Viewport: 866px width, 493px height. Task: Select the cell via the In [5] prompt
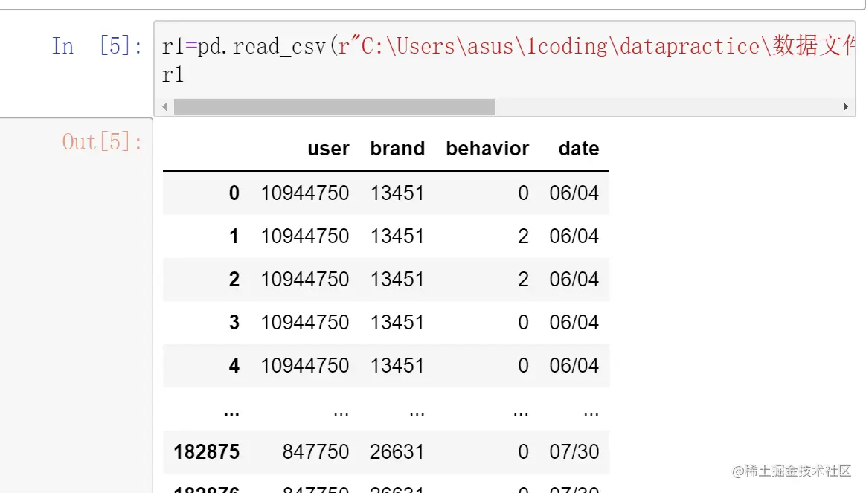[97, 47]
